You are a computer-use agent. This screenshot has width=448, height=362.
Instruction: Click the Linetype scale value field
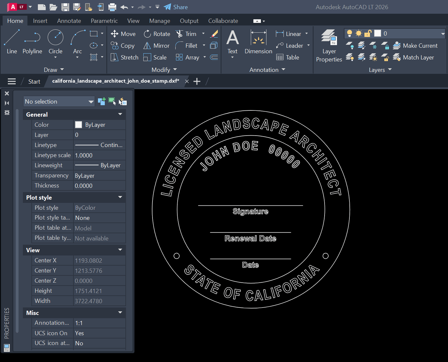pyautogui.click(x=99, y=155)
